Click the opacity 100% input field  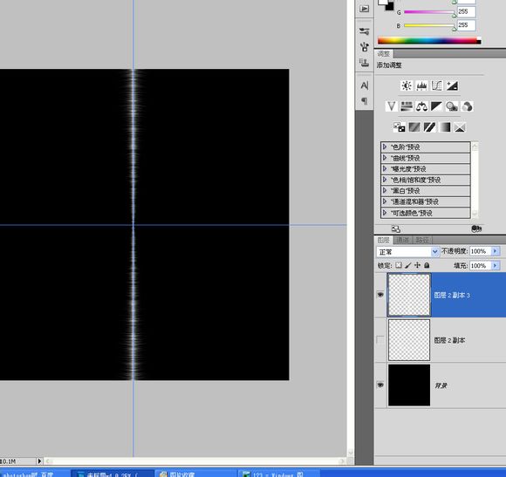[480, 251]
